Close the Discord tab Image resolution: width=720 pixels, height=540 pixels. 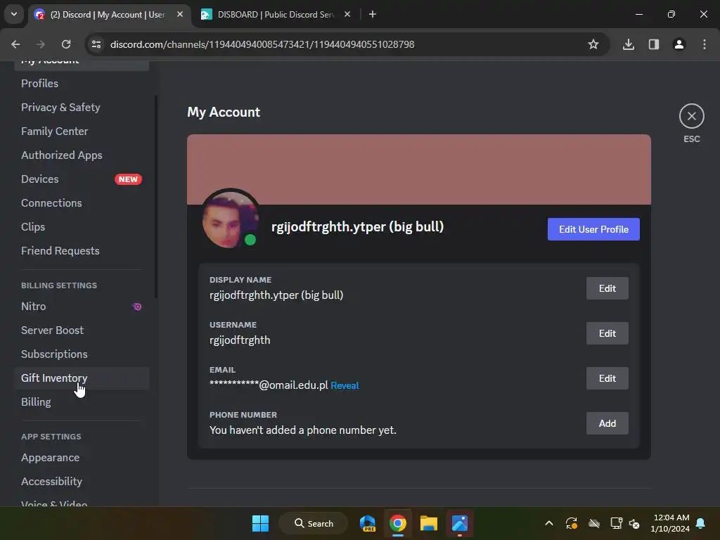tap(180, 14)
